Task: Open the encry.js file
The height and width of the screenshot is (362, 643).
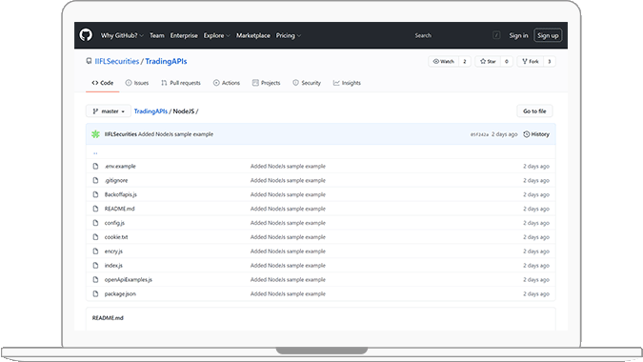Action: 113,251
